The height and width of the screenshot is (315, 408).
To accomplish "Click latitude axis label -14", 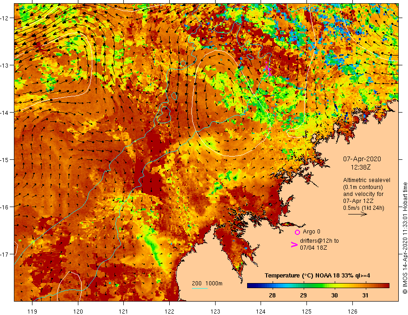I will (6, 113).
